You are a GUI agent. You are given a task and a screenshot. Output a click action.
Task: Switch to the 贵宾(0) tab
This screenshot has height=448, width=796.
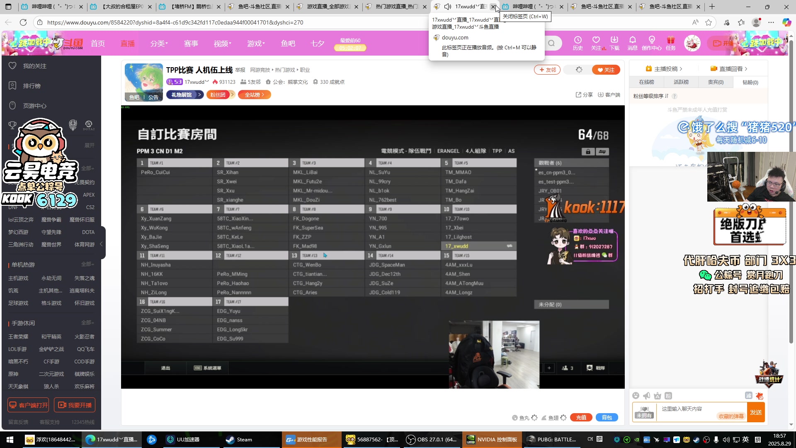(x=716, y=82)
